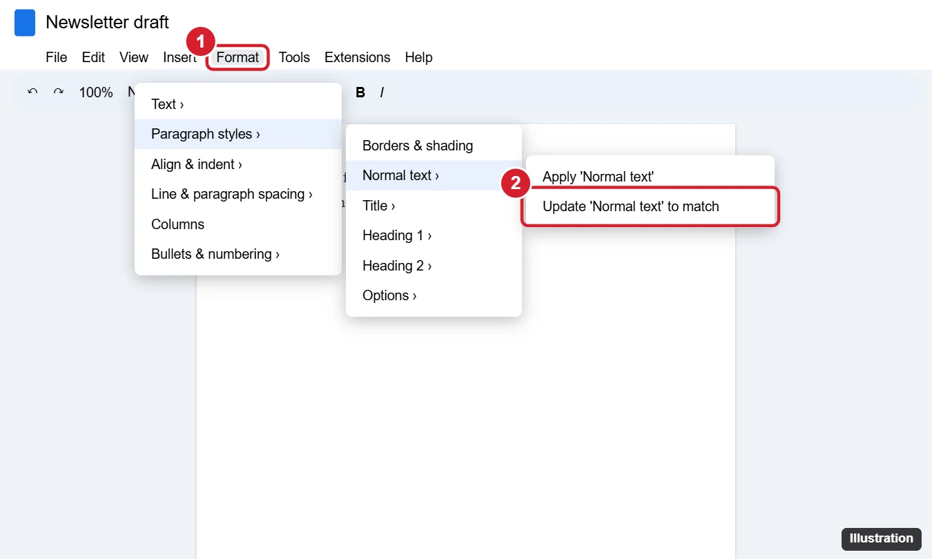Click the redo arrow icon
Viewport: 932px width, 559px height.
click(59, 92)
